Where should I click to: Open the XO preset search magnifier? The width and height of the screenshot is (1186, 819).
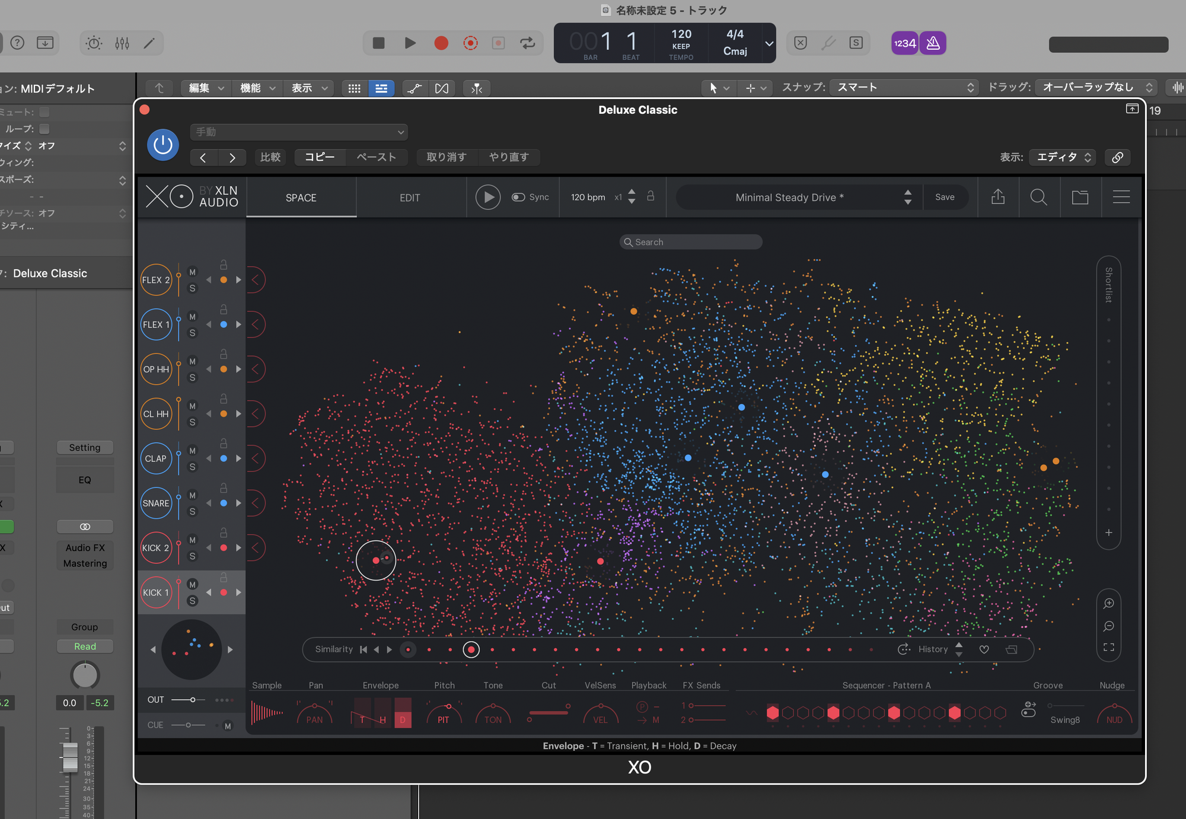coord(1038,197)
